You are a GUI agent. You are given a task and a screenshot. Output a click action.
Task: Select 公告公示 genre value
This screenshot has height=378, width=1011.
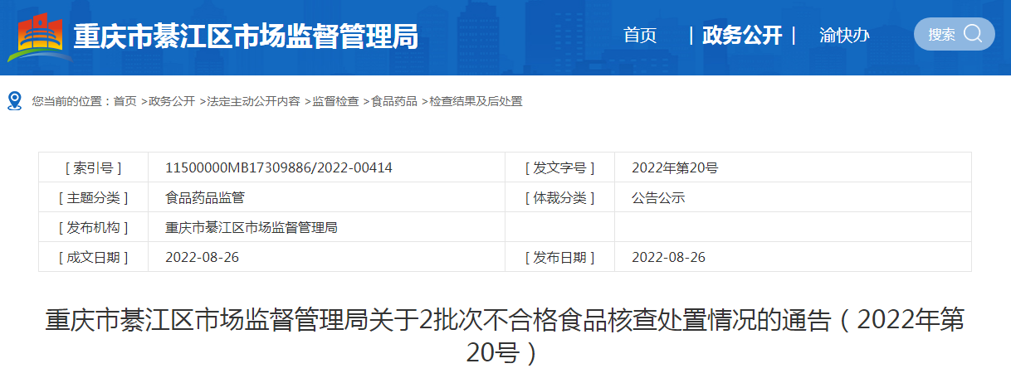tap(658, 197)
